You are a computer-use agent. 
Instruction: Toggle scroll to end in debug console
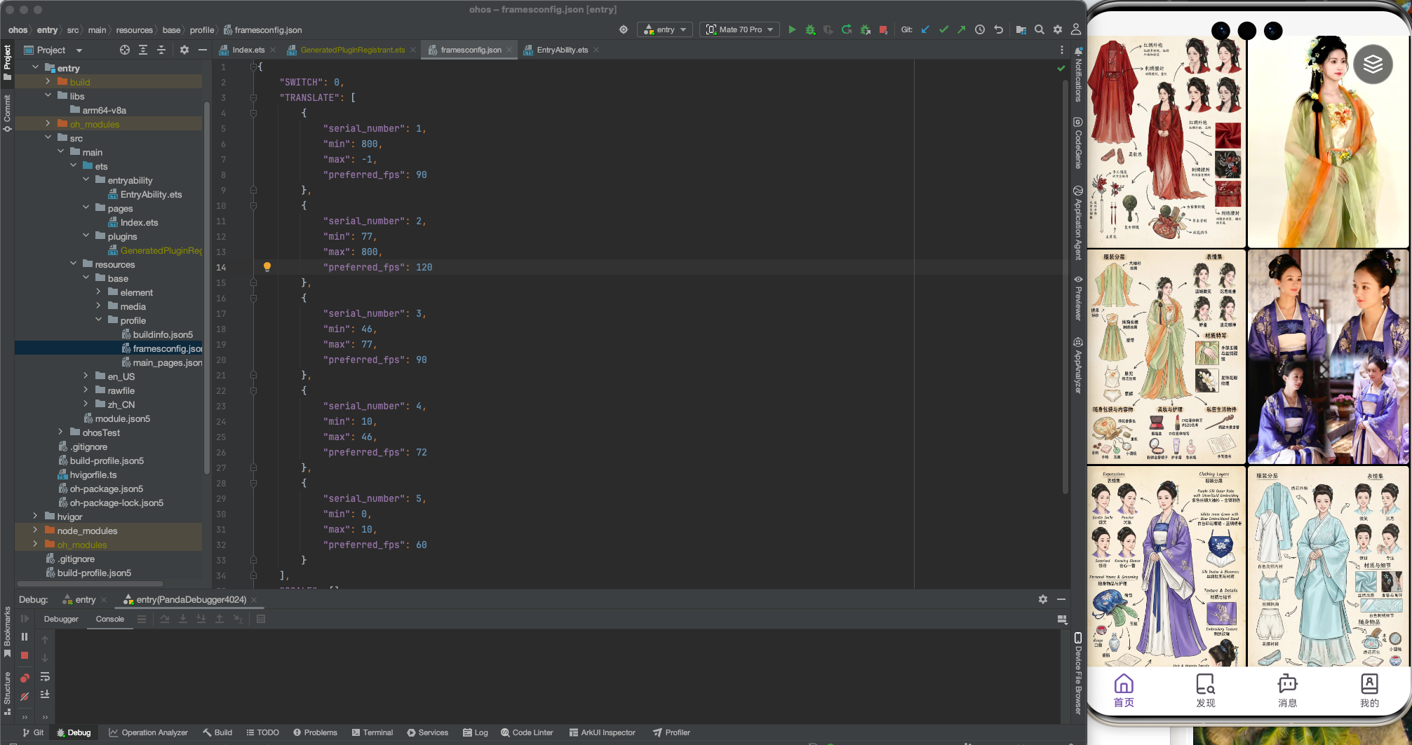point(45,695)
